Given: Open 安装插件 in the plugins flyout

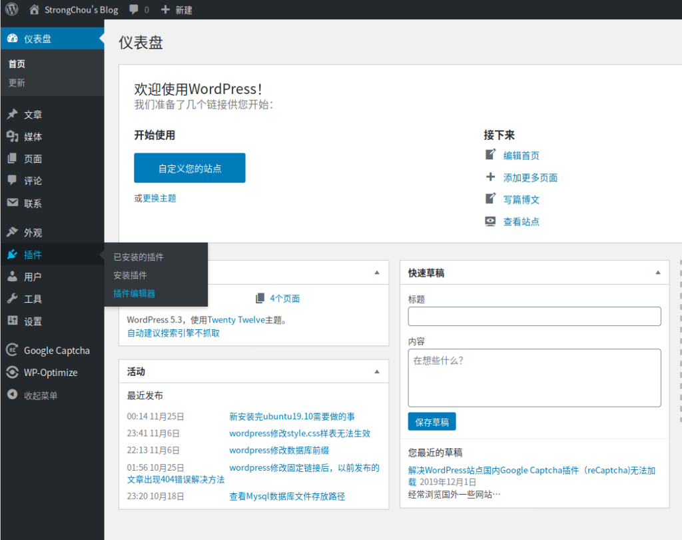Looking at the screenshot, I should [x=130, y=275].
